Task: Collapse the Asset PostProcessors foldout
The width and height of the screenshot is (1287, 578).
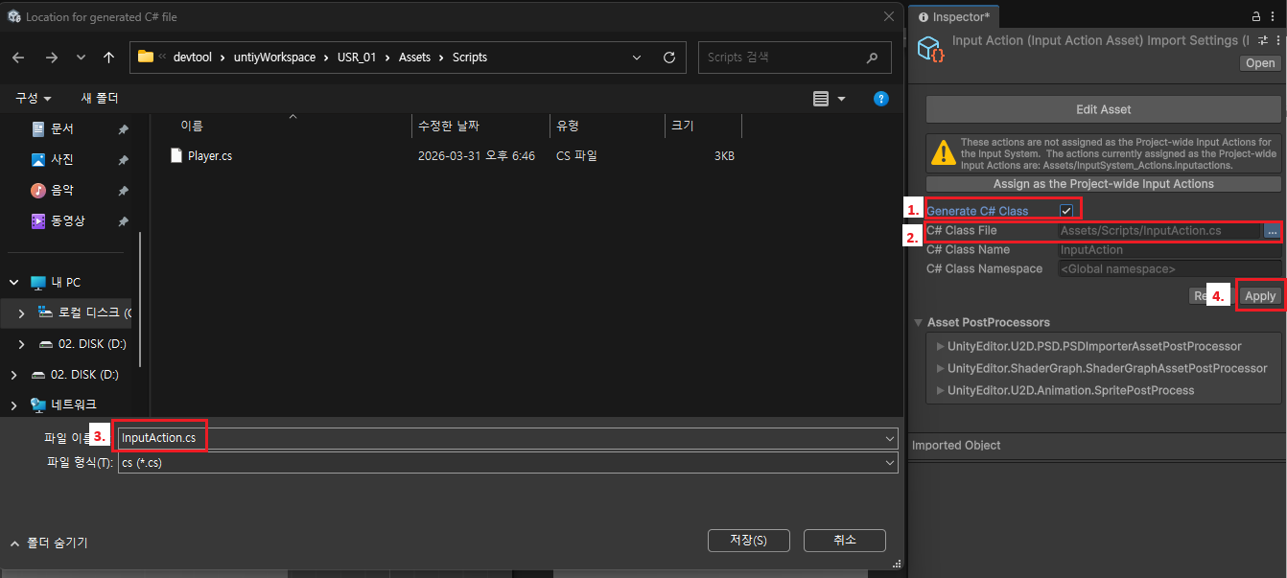Action: pos(919,323)
